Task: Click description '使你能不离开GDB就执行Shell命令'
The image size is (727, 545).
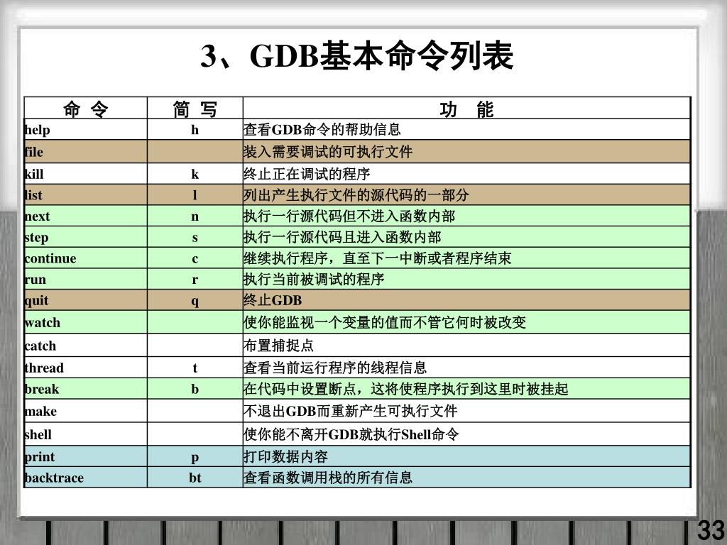Action: pyautogui.click(x=351, y=435)
